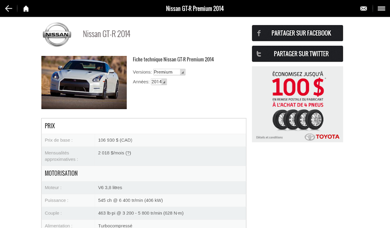Click the (?) help link beside monthly payments

[x=128, y=153]
